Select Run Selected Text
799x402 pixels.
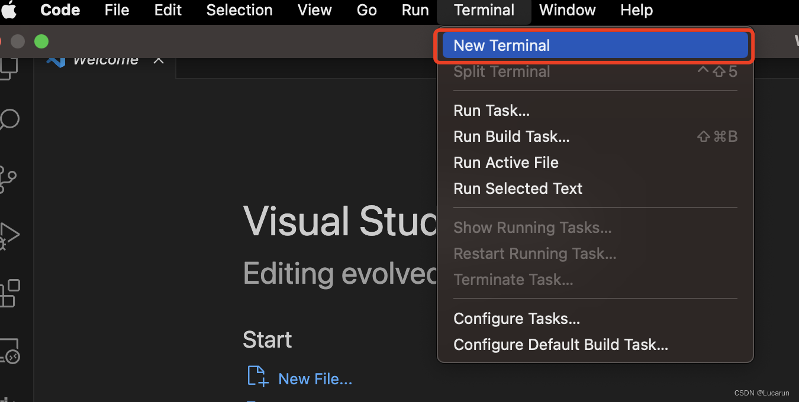tap(517, 188)
